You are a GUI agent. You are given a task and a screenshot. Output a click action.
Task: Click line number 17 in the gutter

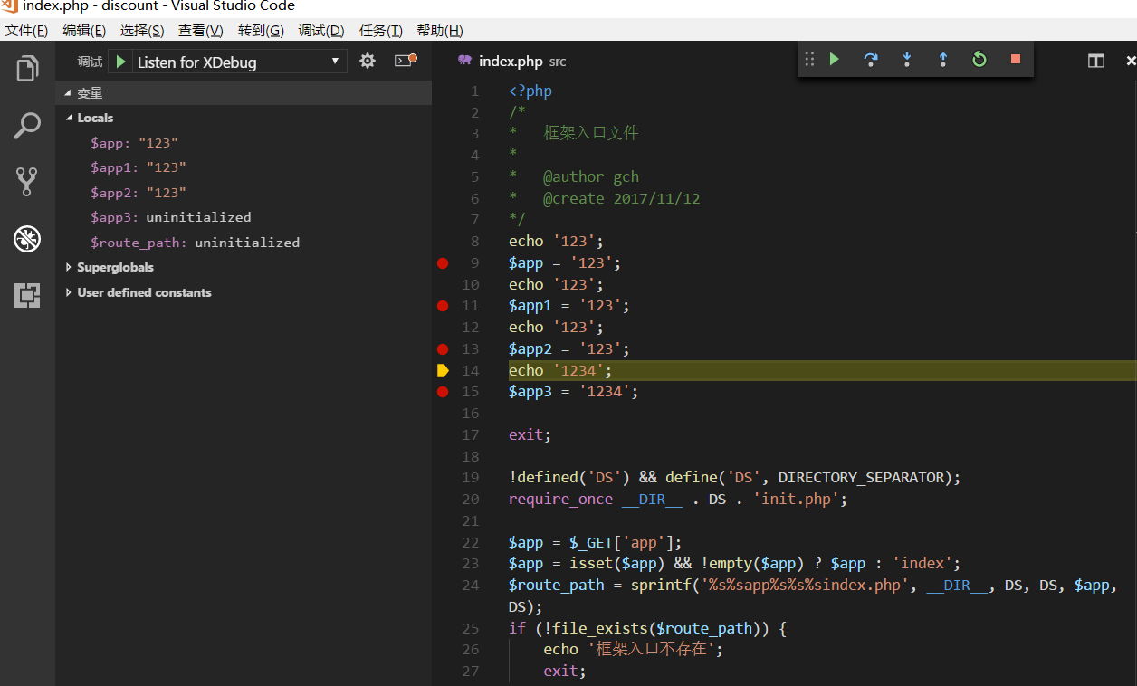(471, 435)
